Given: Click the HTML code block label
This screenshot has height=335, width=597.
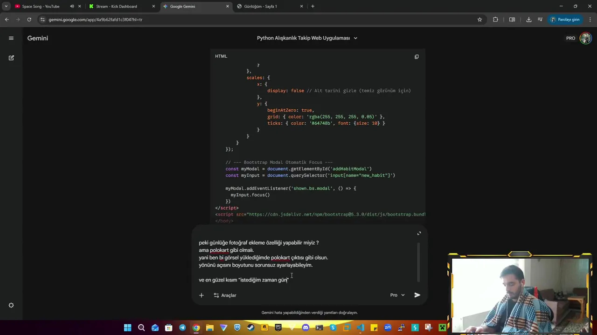Looking at the screenshot, I should (221, 56).
